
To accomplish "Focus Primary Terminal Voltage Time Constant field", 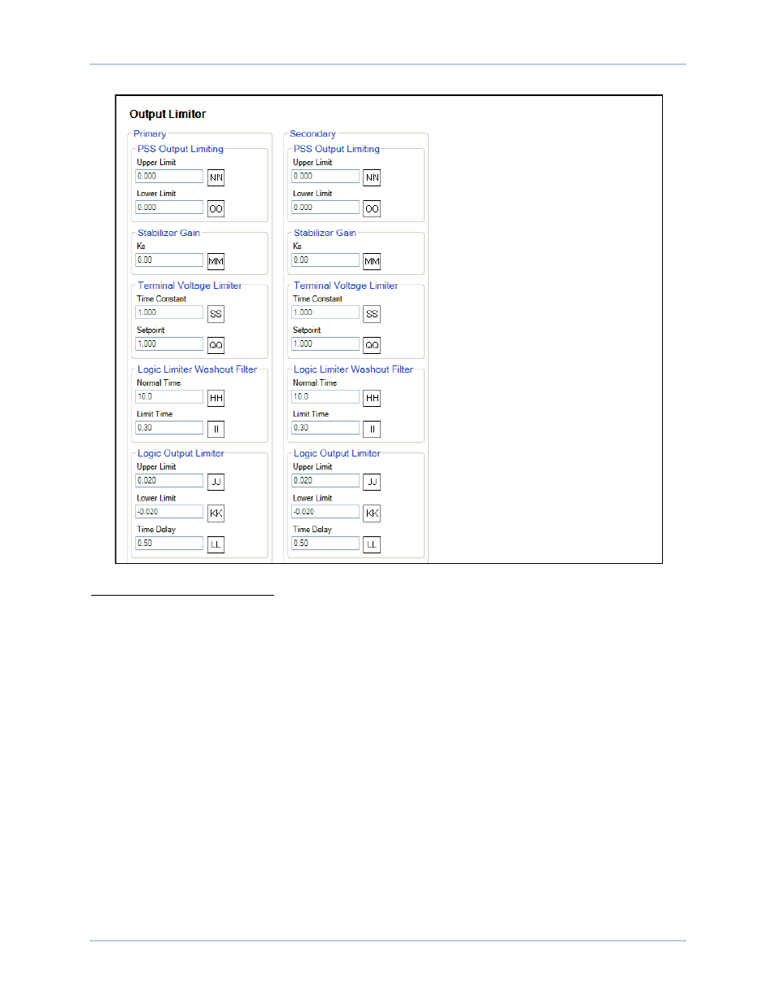I will 169,312.
